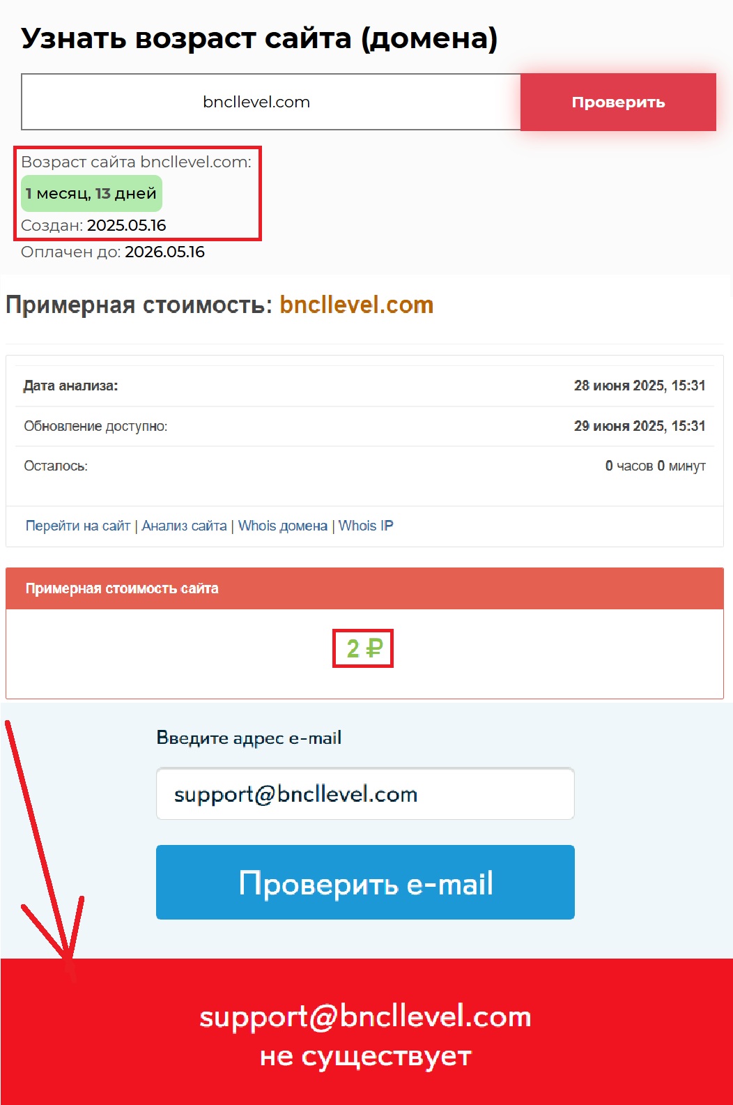Click the '0 часов 0 минут' remaining time
The width and height of the screenshot is (733, 1105).
point(655,466)
